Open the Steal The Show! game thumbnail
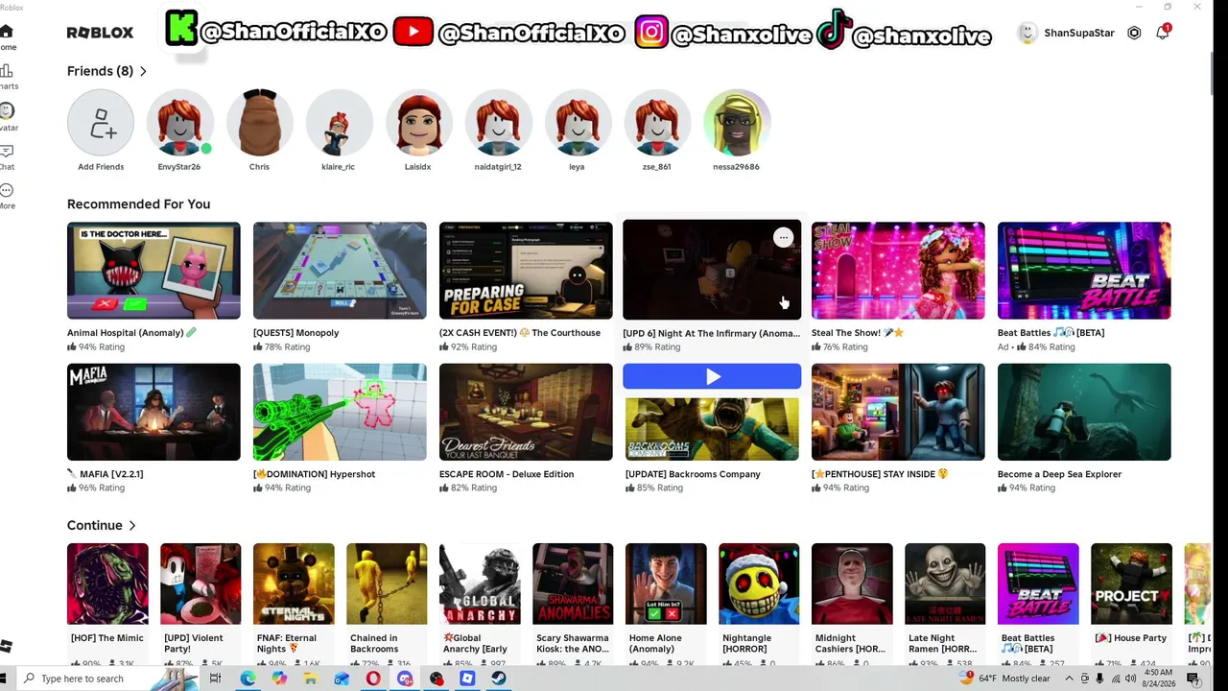The height and width of the screenshot is (691, 1228). pos(898,271)
